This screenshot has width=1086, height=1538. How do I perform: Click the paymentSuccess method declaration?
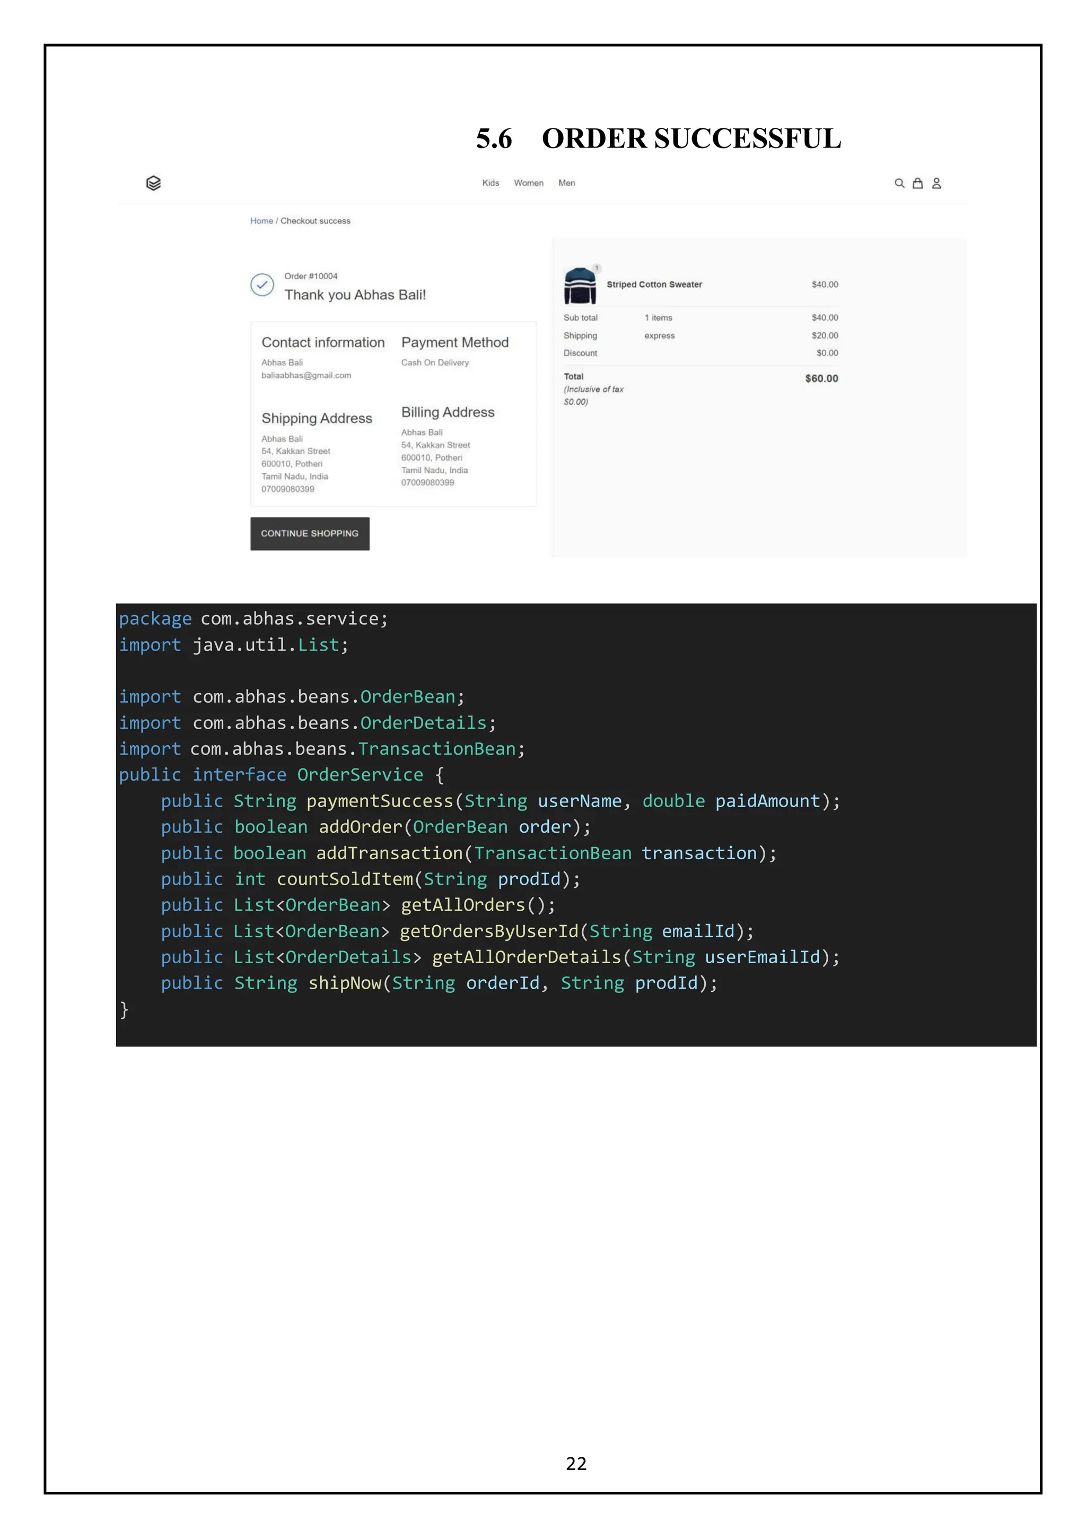[x=501, y=801]
